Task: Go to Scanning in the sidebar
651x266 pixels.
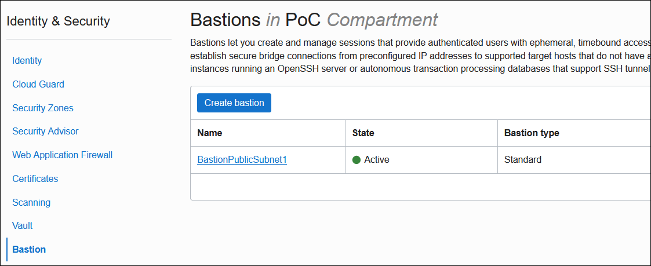Action: pyautogui.click(x=31, y=202)
